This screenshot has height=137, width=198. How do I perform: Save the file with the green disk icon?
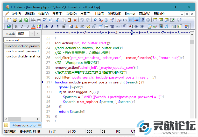point(20,20)
